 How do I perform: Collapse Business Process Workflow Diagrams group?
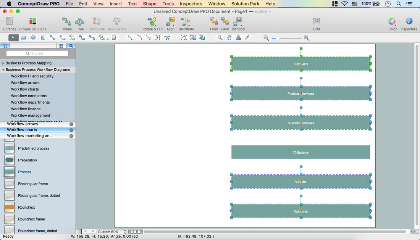3,69
